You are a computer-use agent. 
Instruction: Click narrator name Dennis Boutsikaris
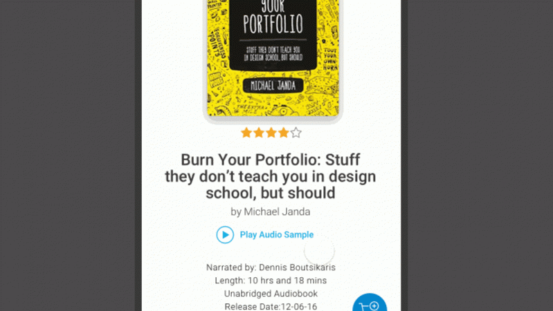[x=297, y=267]
